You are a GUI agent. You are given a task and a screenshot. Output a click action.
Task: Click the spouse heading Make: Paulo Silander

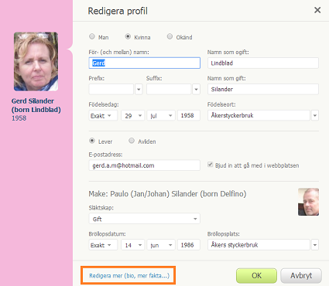pos(167,194)
